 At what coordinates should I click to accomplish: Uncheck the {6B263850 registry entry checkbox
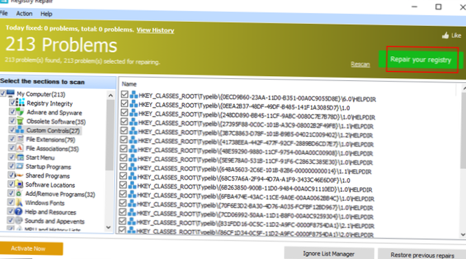coord(123,185)
